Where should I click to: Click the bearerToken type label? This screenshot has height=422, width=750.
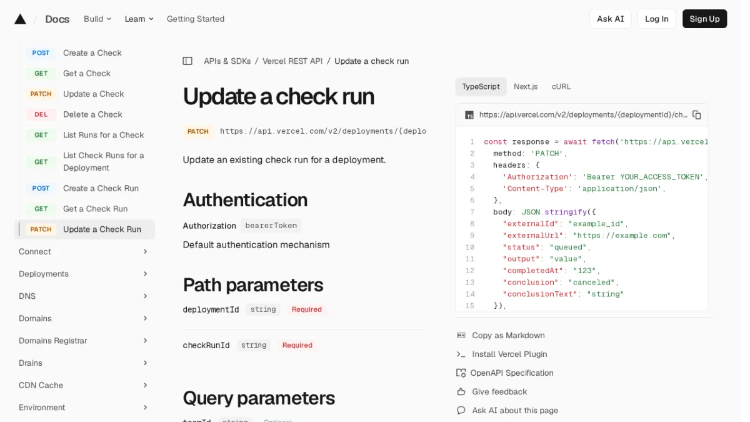pyautogui.click(x=271, y=226)
